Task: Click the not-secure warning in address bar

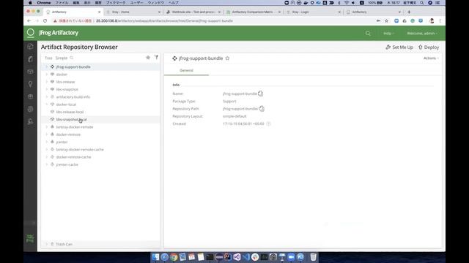Action: pyautogui.click(x=73, y=21)
